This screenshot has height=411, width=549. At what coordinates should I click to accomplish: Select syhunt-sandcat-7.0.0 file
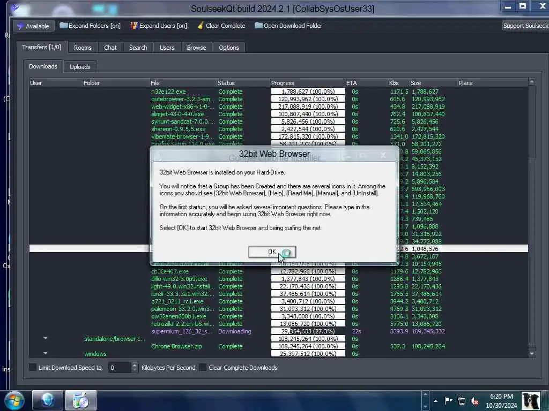coord(183,121)
